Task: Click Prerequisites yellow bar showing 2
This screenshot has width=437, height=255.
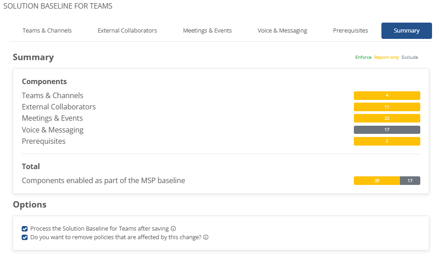Action: [387, 141]
